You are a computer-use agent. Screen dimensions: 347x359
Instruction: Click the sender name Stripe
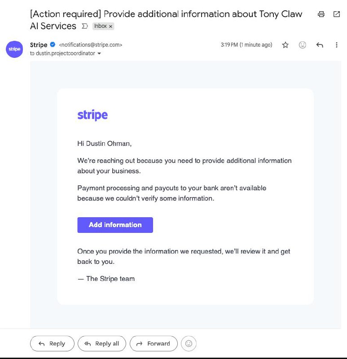[x=39, y=45]
